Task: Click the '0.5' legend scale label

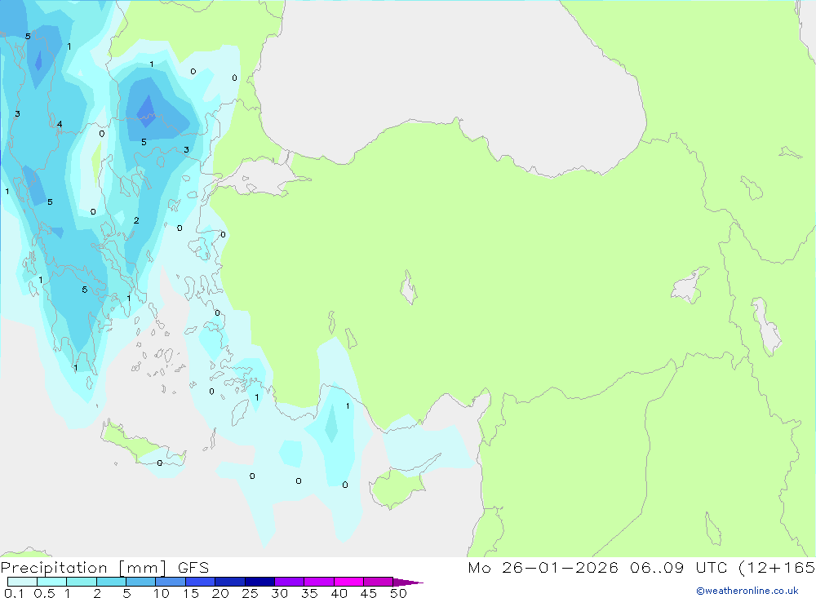Action: point(44,593)
